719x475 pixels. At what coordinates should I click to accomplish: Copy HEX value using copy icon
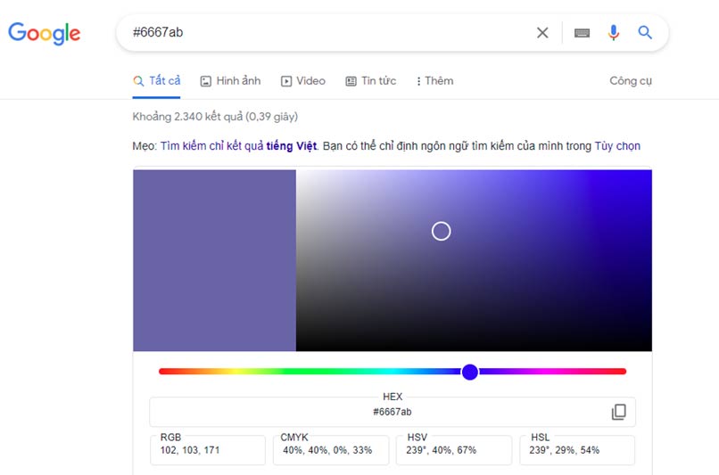[x=618, y=412]
